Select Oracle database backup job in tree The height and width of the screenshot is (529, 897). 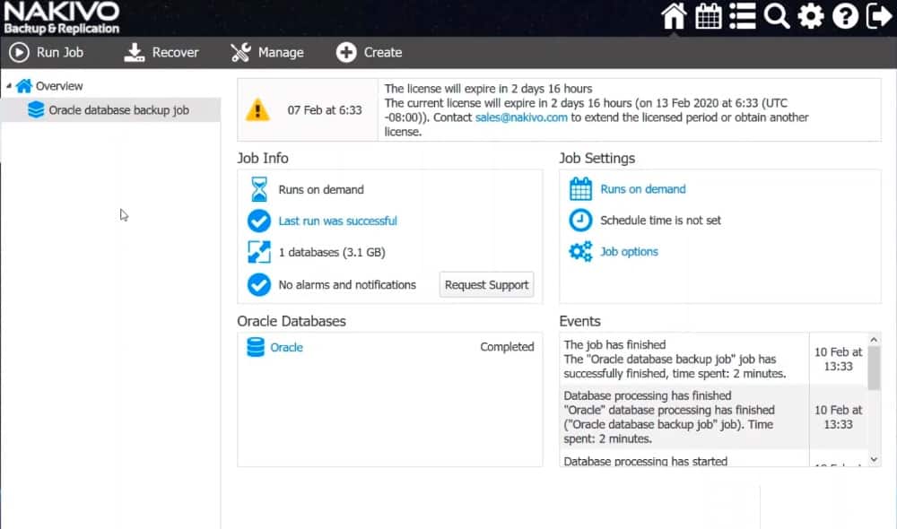coord(118,110)
